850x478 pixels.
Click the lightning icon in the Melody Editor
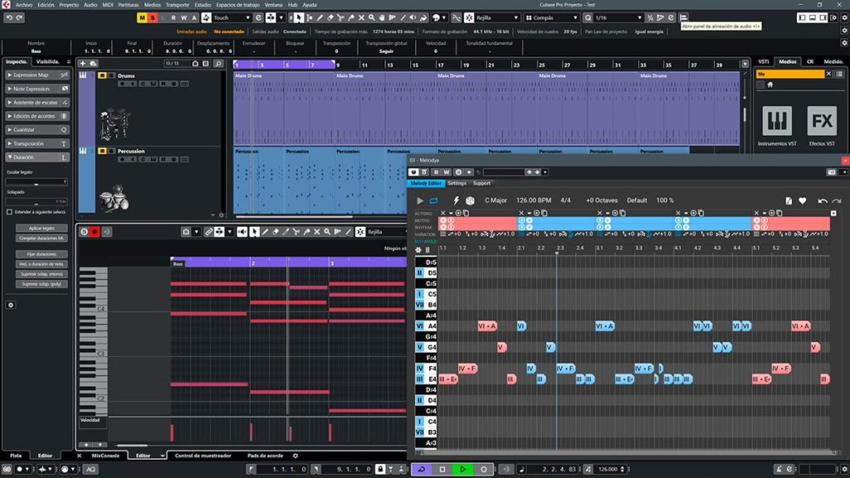point(456,200)
